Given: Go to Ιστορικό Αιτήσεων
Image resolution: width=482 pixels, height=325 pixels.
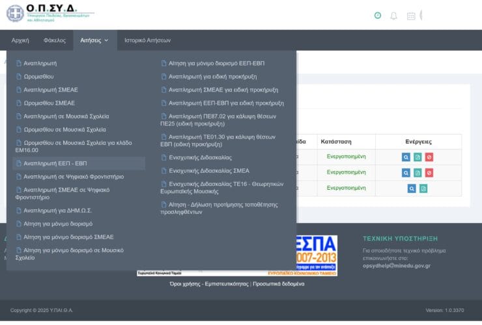Looking at the screenshot, I should pos(147,40).
